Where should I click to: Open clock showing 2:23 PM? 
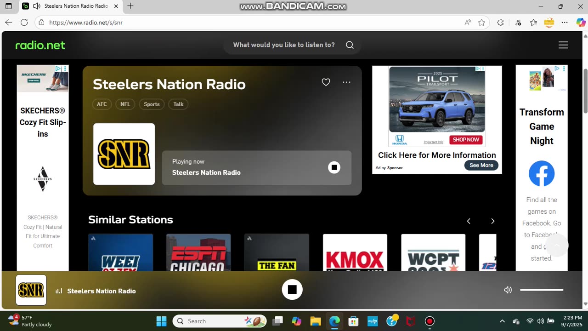tap(572, 321)
